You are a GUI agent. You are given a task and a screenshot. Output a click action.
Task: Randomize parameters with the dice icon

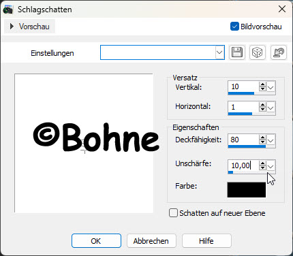[x=258, y=52]
